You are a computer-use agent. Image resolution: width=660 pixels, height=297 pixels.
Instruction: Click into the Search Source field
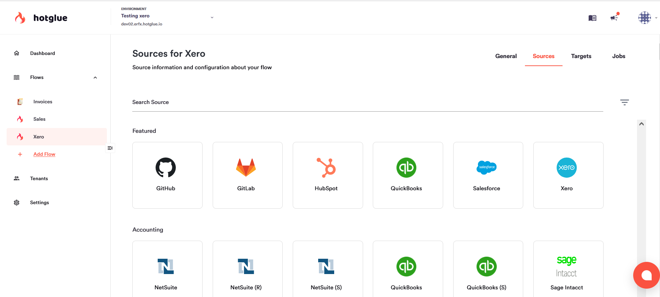(368, 102)
